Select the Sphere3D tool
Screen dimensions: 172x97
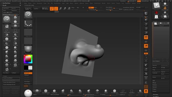pyautogui.click(x=165, y=4)
